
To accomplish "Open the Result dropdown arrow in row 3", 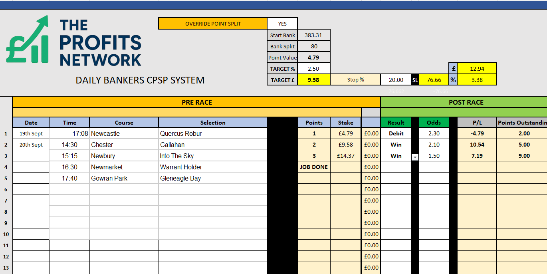I will (415, 157).
